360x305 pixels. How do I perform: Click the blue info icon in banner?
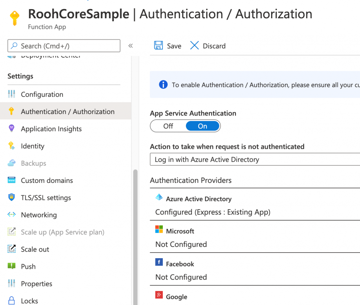point(163,84)
